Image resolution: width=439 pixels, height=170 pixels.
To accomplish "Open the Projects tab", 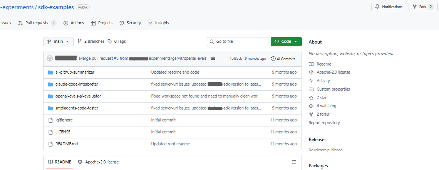I will (x=102, y=23).
